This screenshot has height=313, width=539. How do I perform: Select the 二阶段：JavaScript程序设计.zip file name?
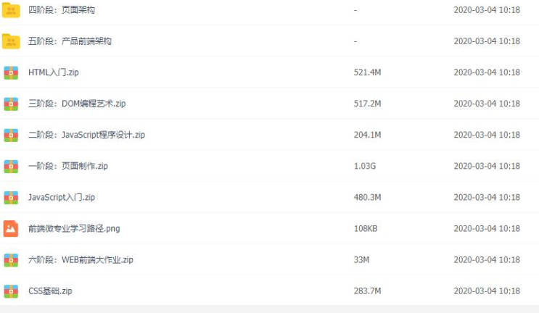click(x=86, y=135)
